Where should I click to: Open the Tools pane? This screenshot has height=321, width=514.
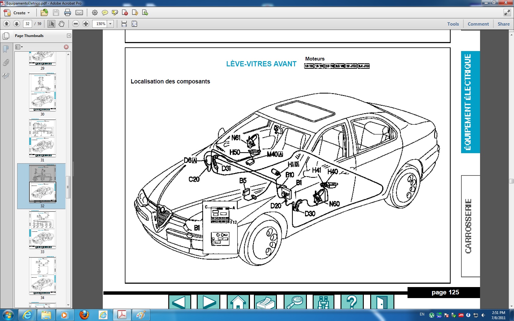coord(453,24)
